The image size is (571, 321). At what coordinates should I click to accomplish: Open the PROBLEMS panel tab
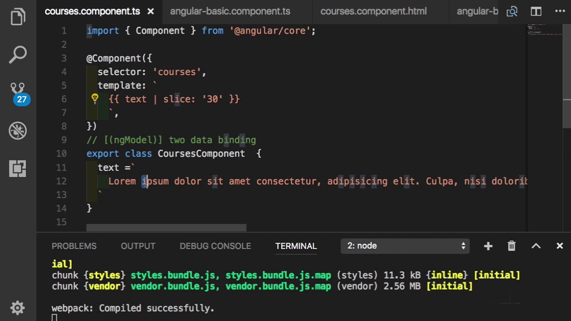pyautogui.click(x=74, y=246)
